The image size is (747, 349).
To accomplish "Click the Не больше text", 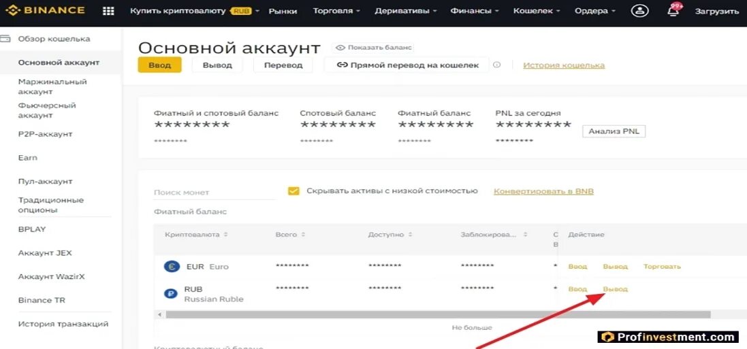I will (x=472, y=328).
